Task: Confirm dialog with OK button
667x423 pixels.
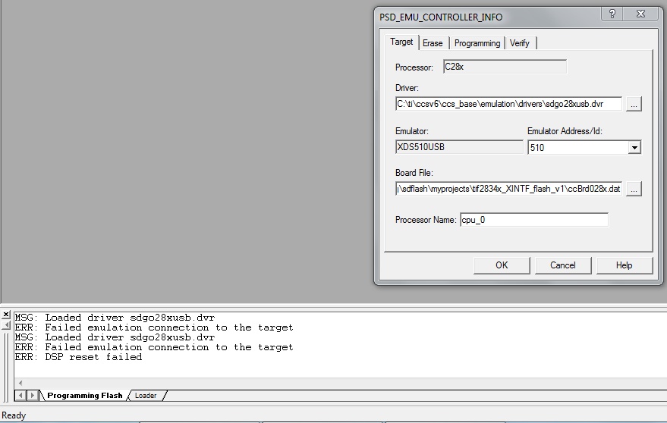Action: click(502, 265)
